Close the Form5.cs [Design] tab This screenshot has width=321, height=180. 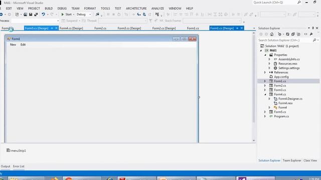point(56,28)
